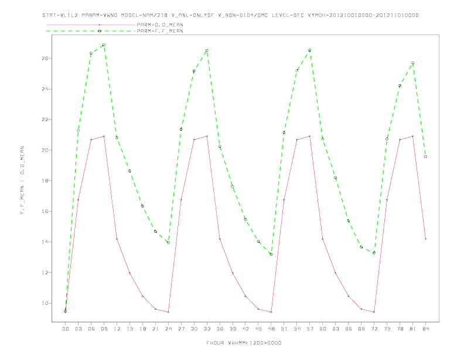Click x-axis tick label 30
This screenshot has height=358, width=464.
[194, 329]
